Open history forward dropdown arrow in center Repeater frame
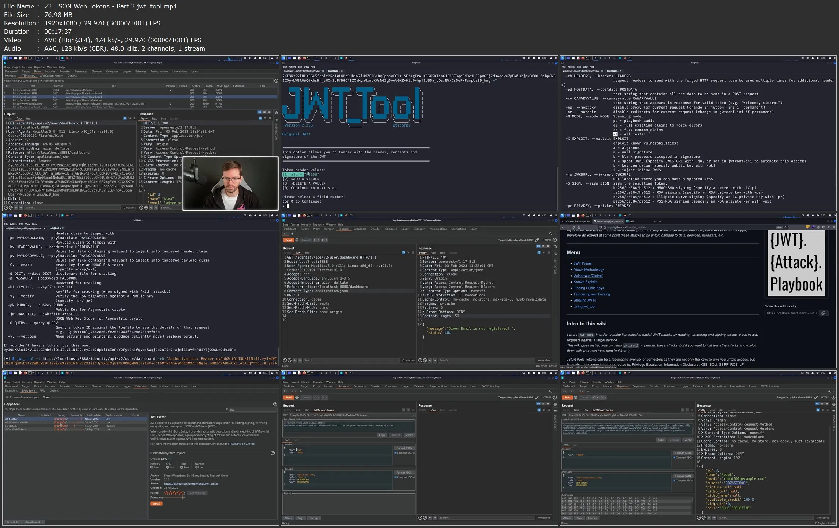The height and width of the screenshot is (528, 839). tap(326, 240)
